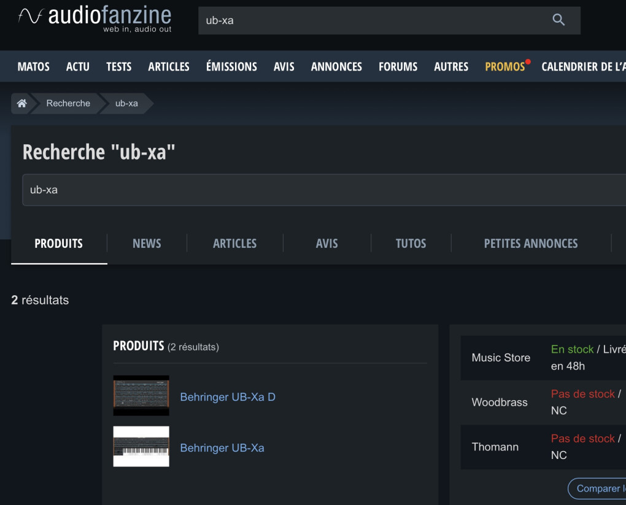
Task: Click the PRODUITS (2 résultats) heading
Action: coord(166,346)
